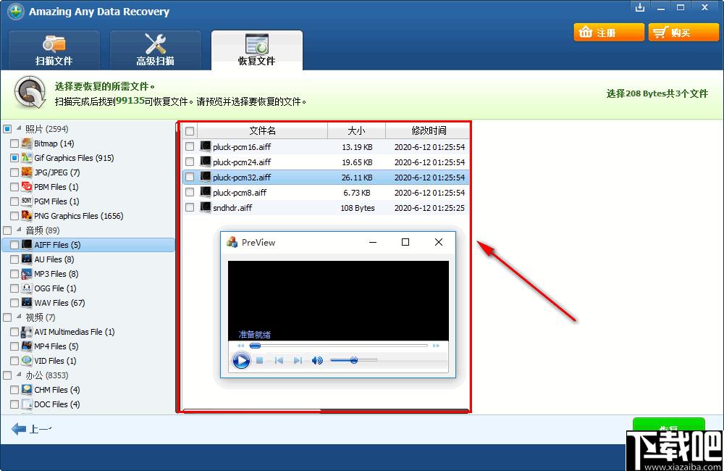Click the fast-forward arrows in PreView seek bar

coord(437,345)
